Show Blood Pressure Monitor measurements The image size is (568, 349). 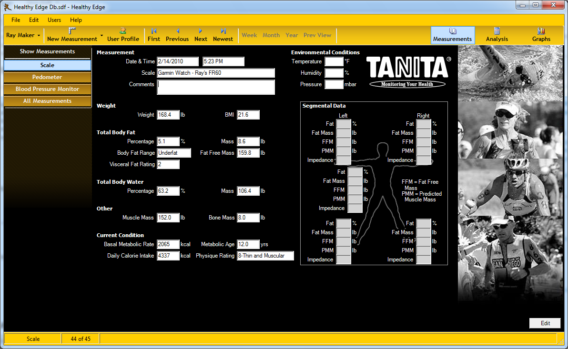(47, 89)
